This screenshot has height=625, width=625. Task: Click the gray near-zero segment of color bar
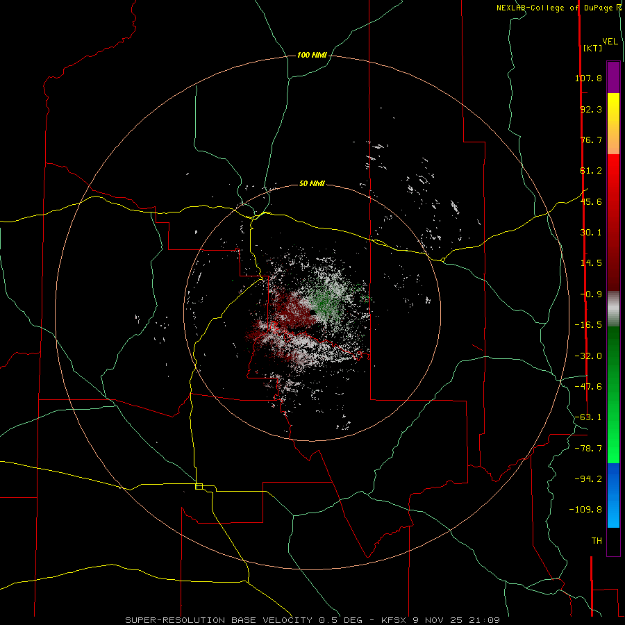point(613,309)
